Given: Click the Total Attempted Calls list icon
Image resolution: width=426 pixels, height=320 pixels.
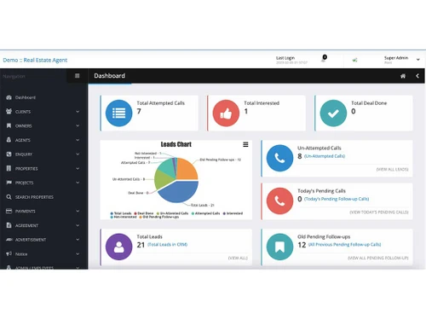Looking at the screenshot, I should 118,113.
